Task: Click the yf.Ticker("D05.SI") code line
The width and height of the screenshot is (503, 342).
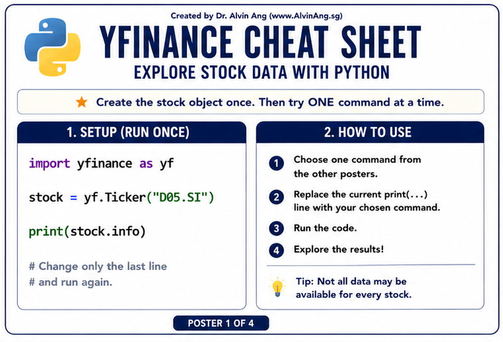Action: pos(121,197)
